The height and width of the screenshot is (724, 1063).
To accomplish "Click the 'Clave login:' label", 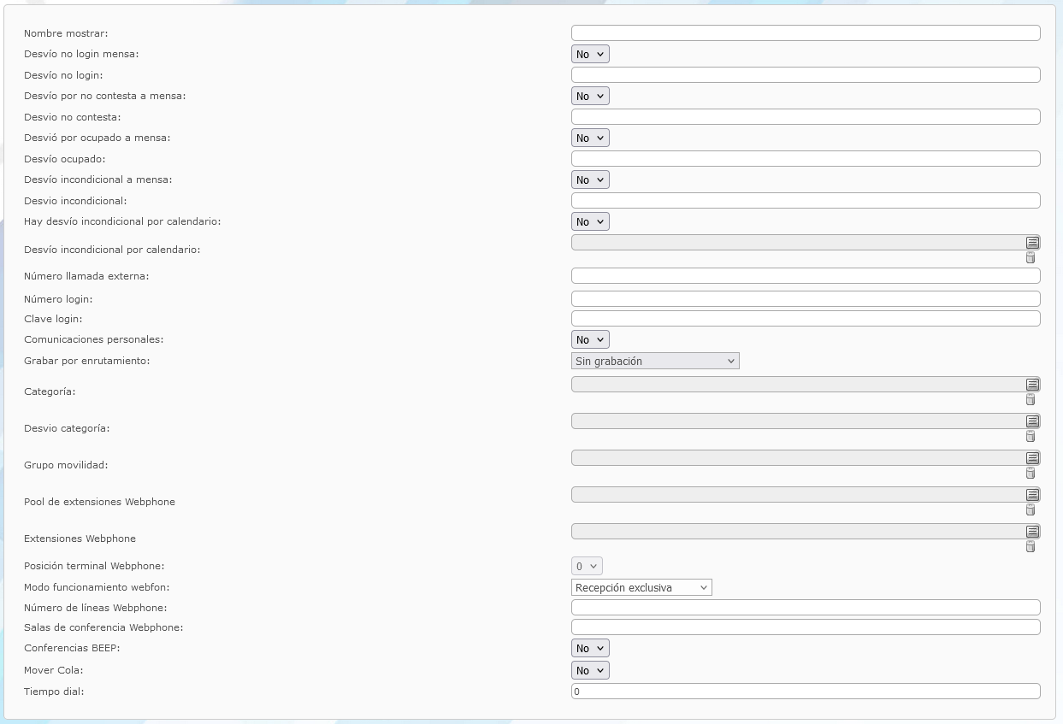I will click(53, 319).
